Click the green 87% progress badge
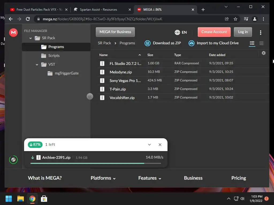The height and width of the screenshot is (205, 274). pyautogui.click(x=35, y=145)
